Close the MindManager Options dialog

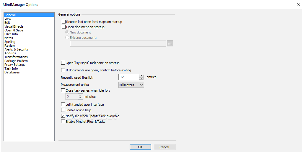coord(298,4)
